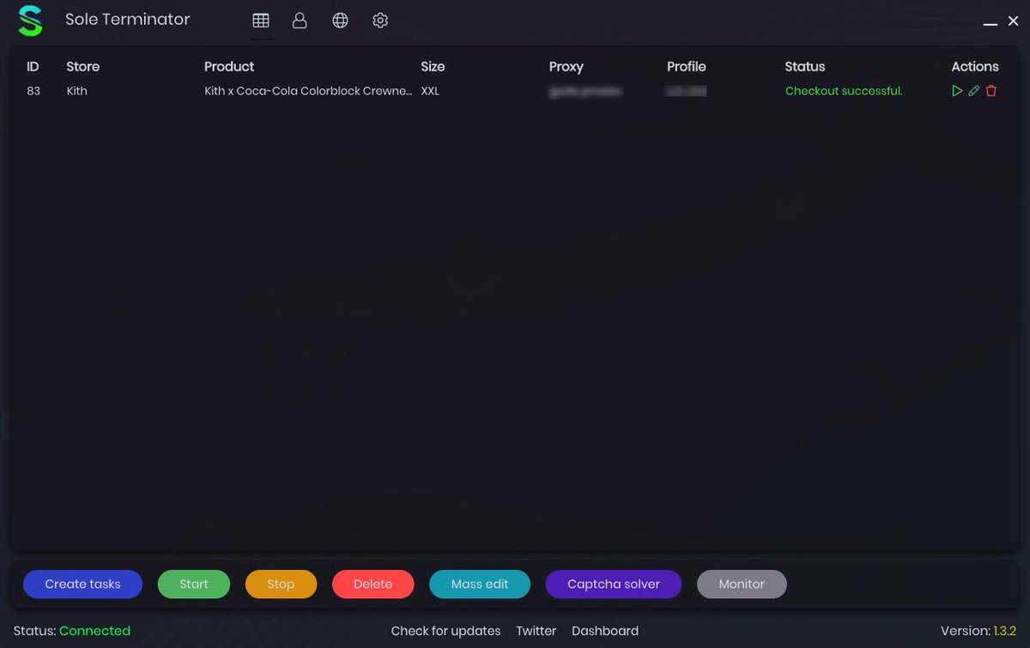The height and width of the screenshot is (648, 1030).
Task: Open the tasks table view icon
Action: 261,21
